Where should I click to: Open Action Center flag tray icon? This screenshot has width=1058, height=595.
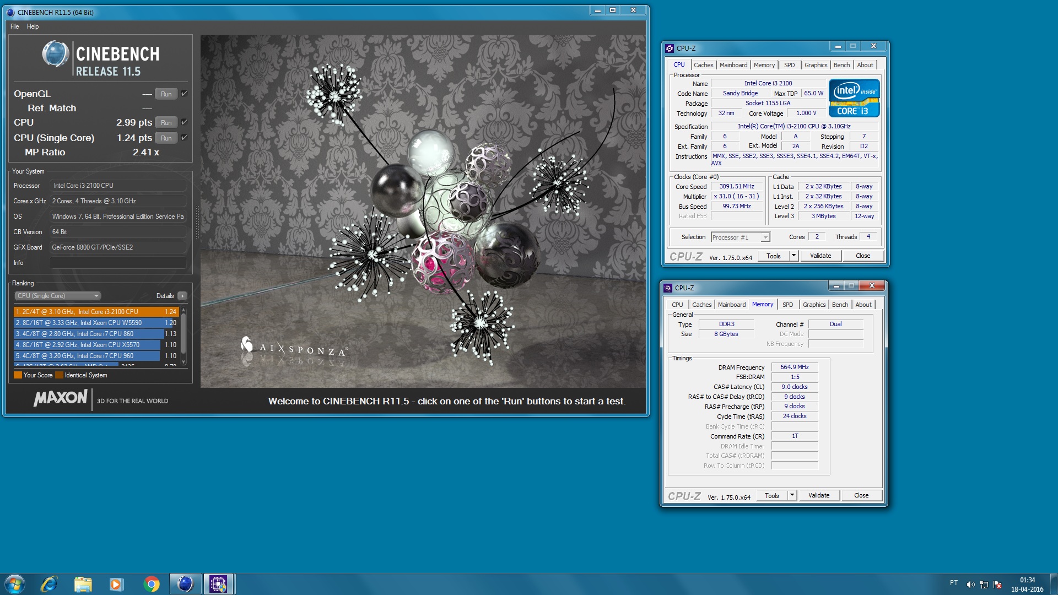[997, 585]
